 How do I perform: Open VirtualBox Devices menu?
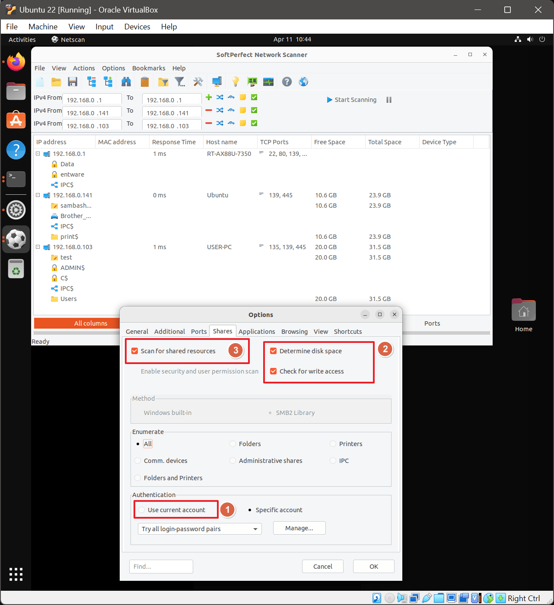tap(137, 27)
